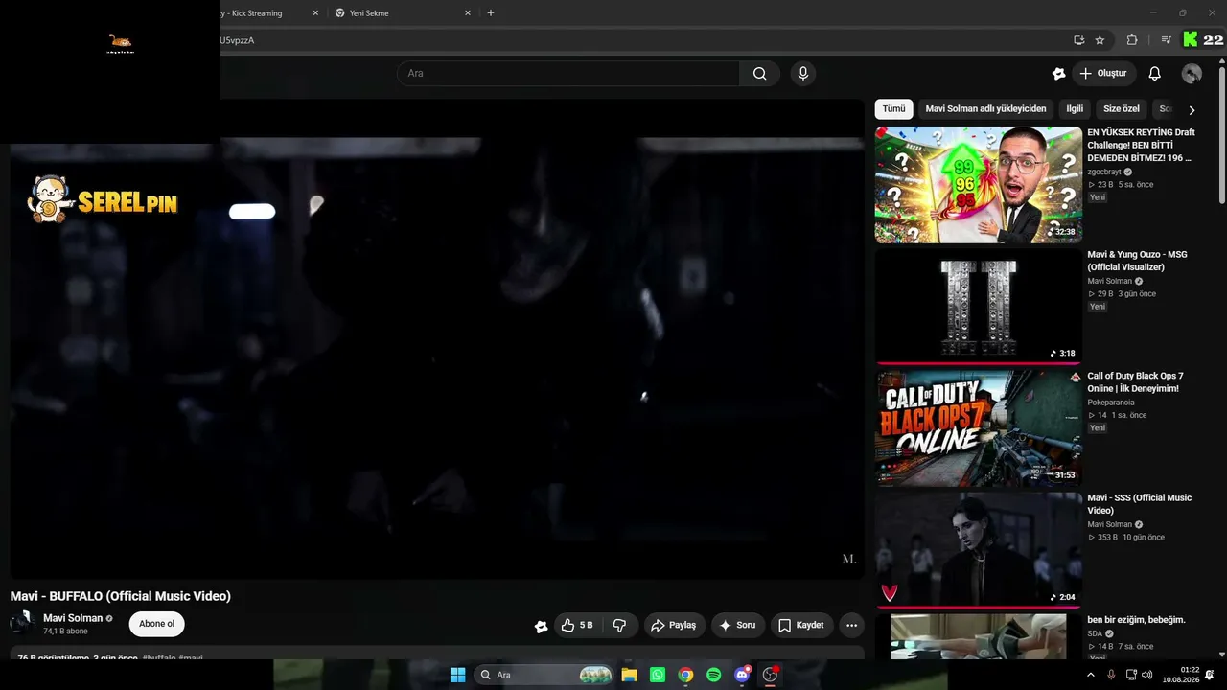
Task: Open 'Mavi & Yung Ouzo - MSG' title
Action: tap(1137, 261)
